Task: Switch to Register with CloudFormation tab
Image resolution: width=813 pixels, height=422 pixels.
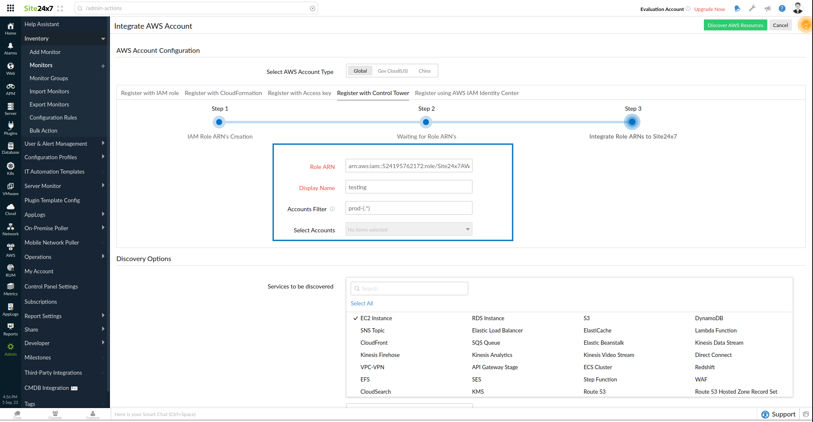Action: tap(223, 93)
